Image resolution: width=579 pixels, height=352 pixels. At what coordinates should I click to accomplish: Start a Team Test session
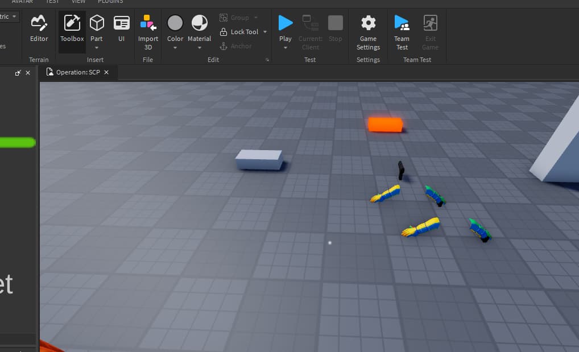[x=402, y=28]
